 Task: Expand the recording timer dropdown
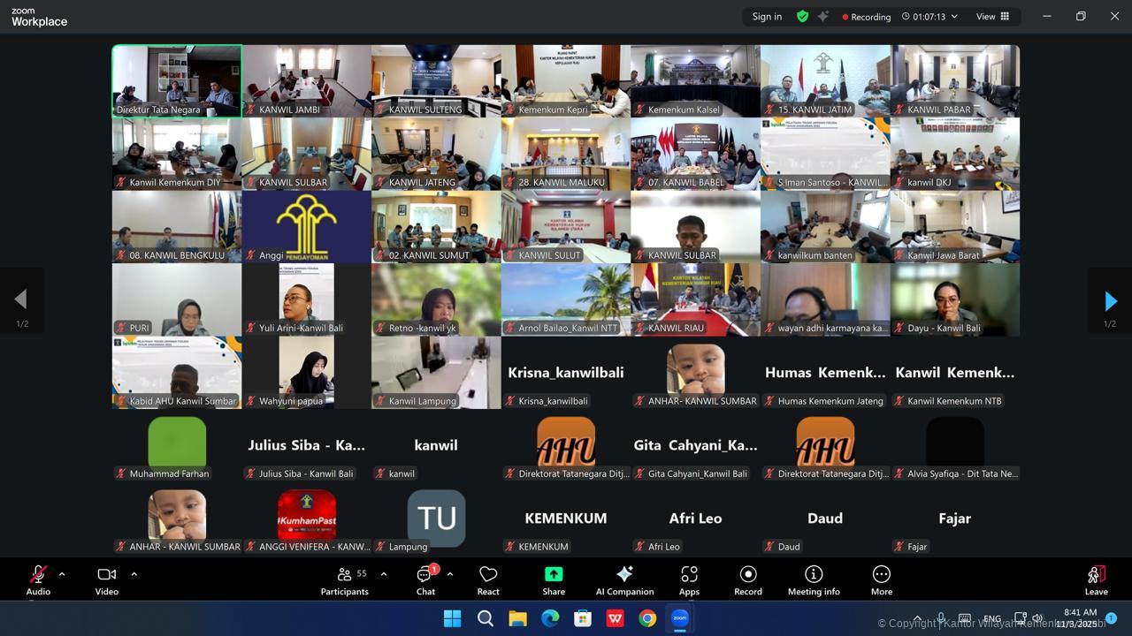(x=954, y=17)
